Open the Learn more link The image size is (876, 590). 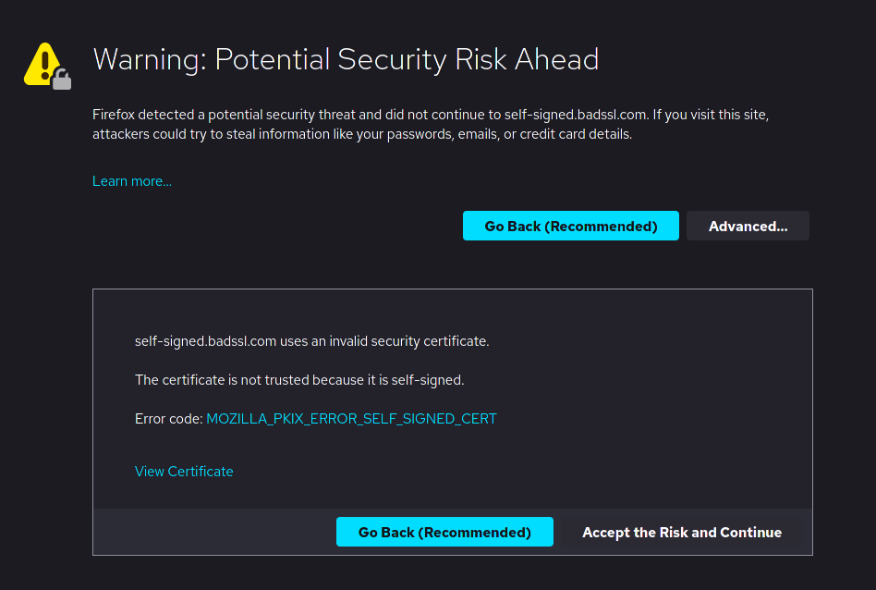[132, 181]
